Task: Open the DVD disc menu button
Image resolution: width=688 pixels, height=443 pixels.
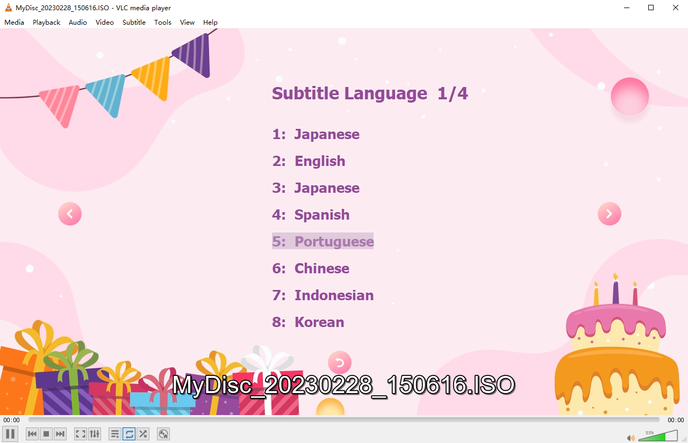Action: [163, 434]
